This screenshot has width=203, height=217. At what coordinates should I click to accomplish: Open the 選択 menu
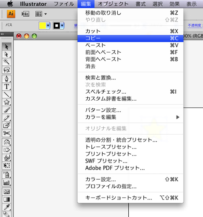point(158,4)
